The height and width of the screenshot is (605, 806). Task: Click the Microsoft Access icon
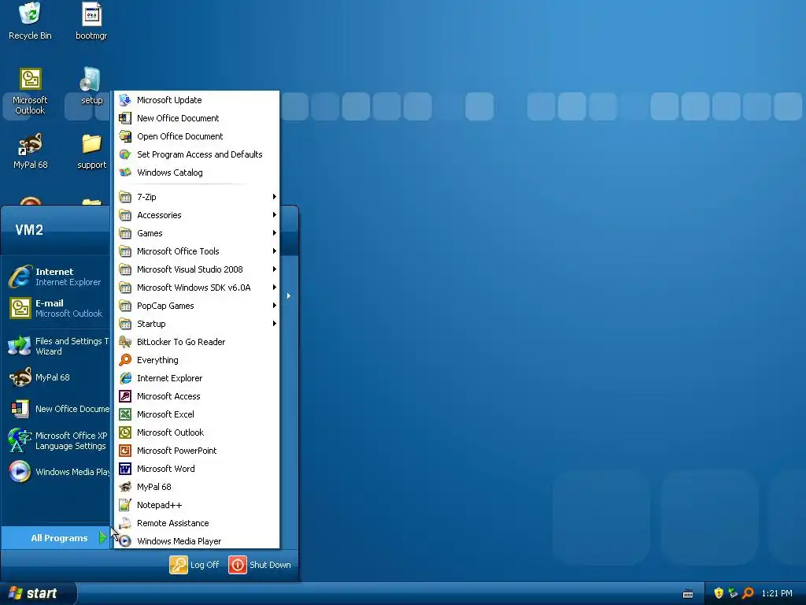tap(125, 396)
